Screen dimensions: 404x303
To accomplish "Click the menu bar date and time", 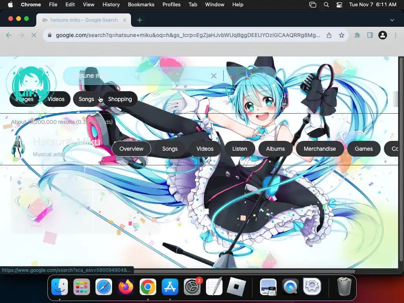I will tap(372, 5).
